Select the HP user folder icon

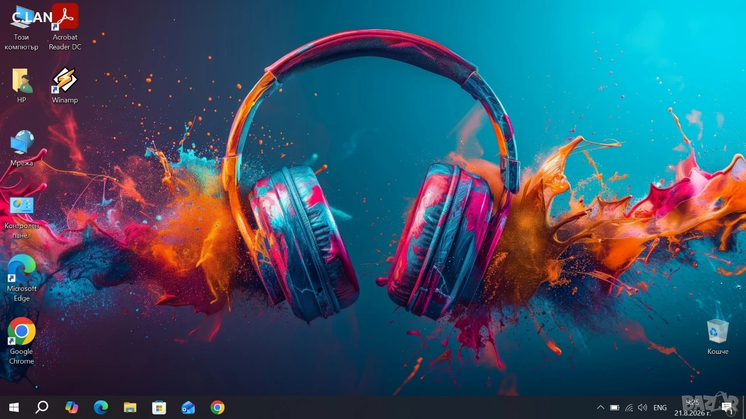22,86
